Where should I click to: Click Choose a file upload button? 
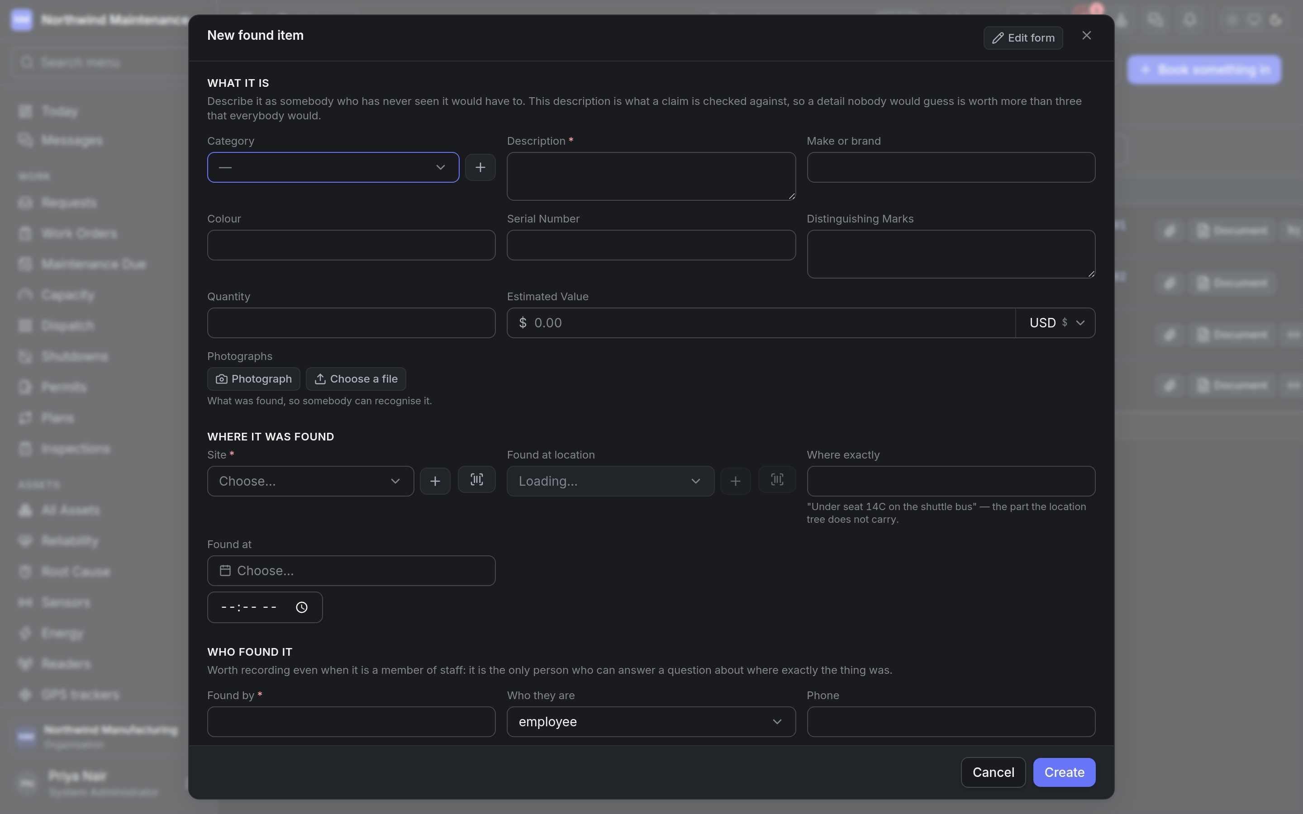tap(355, 379)
